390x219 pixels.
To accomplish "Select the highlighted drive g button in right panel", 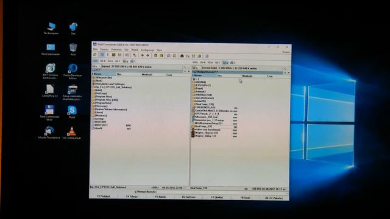I will pos(225,63).
